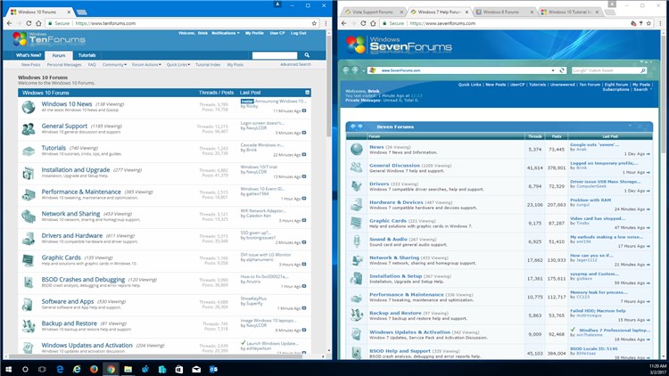Go to home page in TenForums browser
The image size is (669, 376).
click(38, 23)
